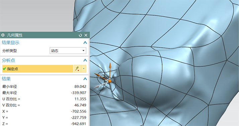Click the orange origin sphere of the triad

110,82
